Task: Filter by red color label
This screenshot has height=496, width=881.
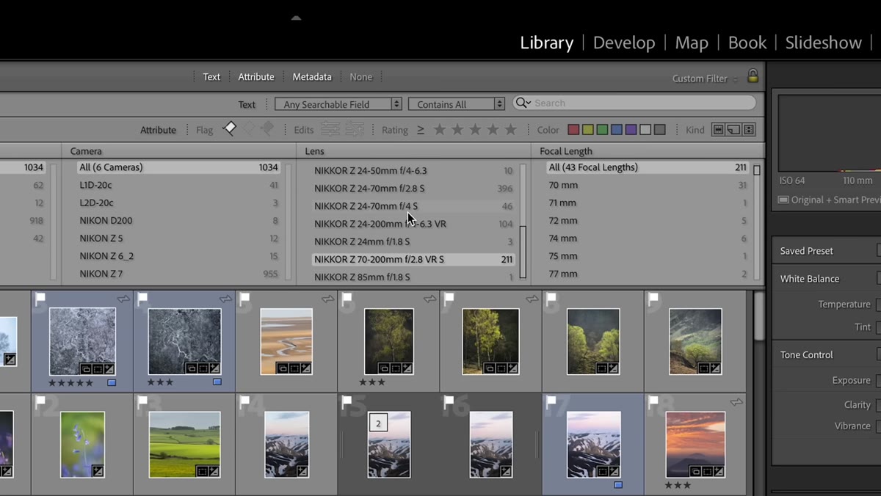Action: [573, 130]
